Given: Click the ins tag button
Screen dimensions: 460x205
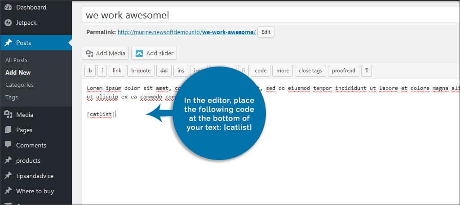Looking at the screenshot, I should click(181, 71).
